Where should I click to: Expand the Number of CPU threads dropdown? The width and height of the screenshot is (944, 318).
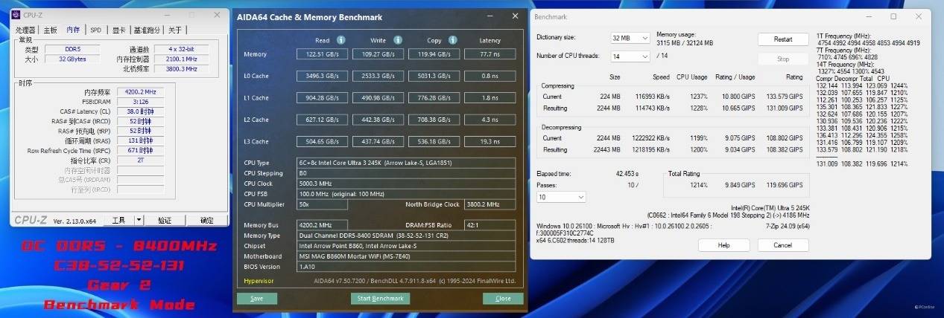[x=630, y=56]
